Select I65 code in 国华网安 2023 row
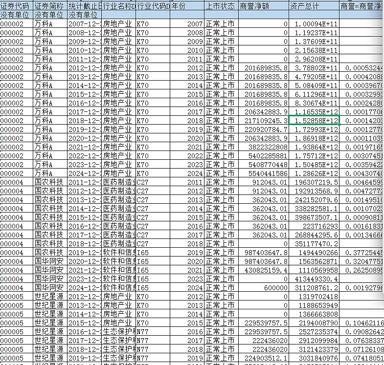The width and height of the screenshot is (384, 365). pyautogui.click(x=153, y=279)
